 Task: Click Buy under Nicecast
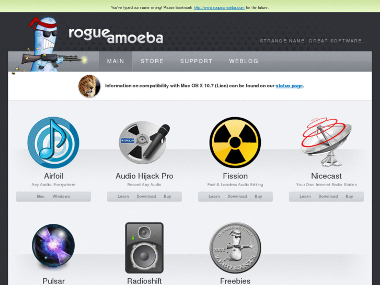coord(349,196)
